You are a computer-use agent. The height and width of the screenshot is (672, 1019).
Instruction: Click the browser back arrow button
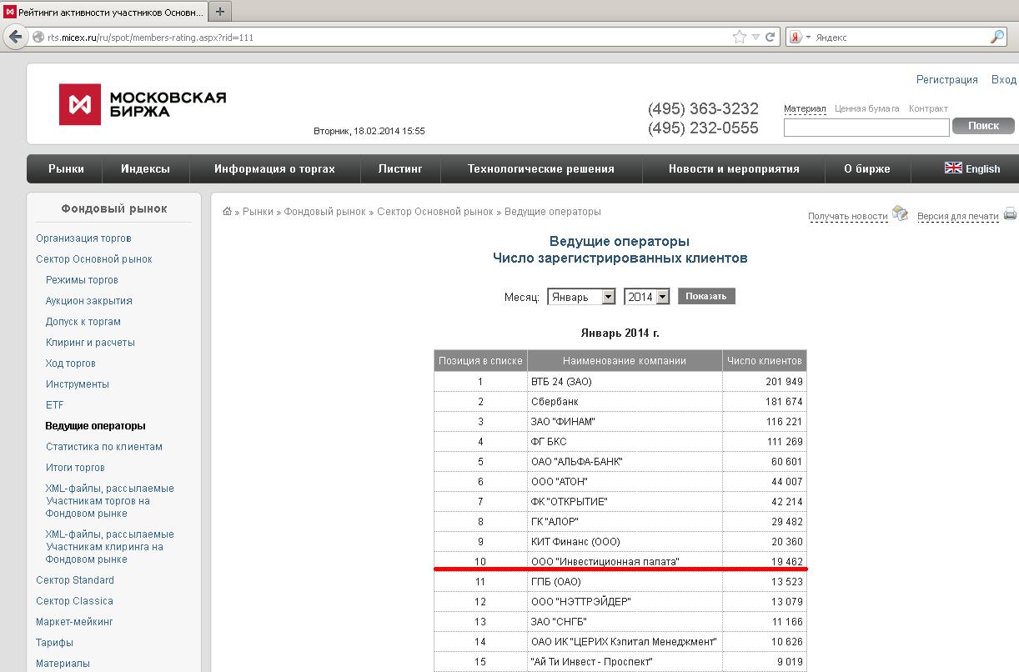tap(15, 37)
